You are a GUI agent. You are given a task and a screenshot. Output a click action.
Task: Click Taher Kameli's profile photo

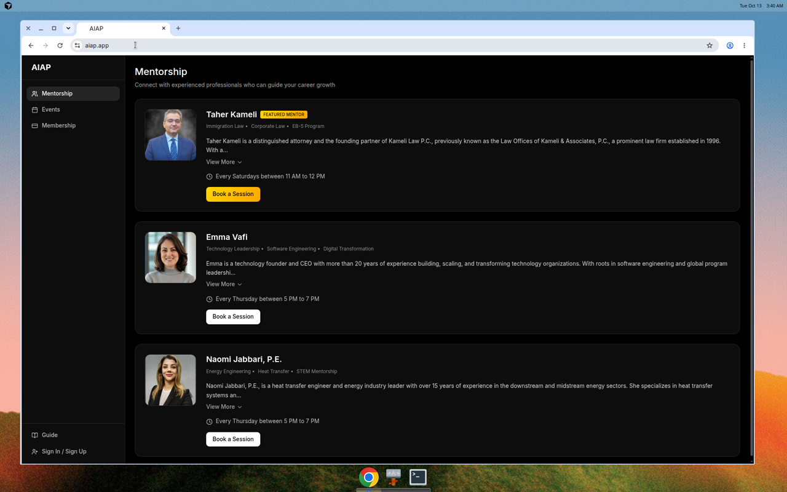170,135
